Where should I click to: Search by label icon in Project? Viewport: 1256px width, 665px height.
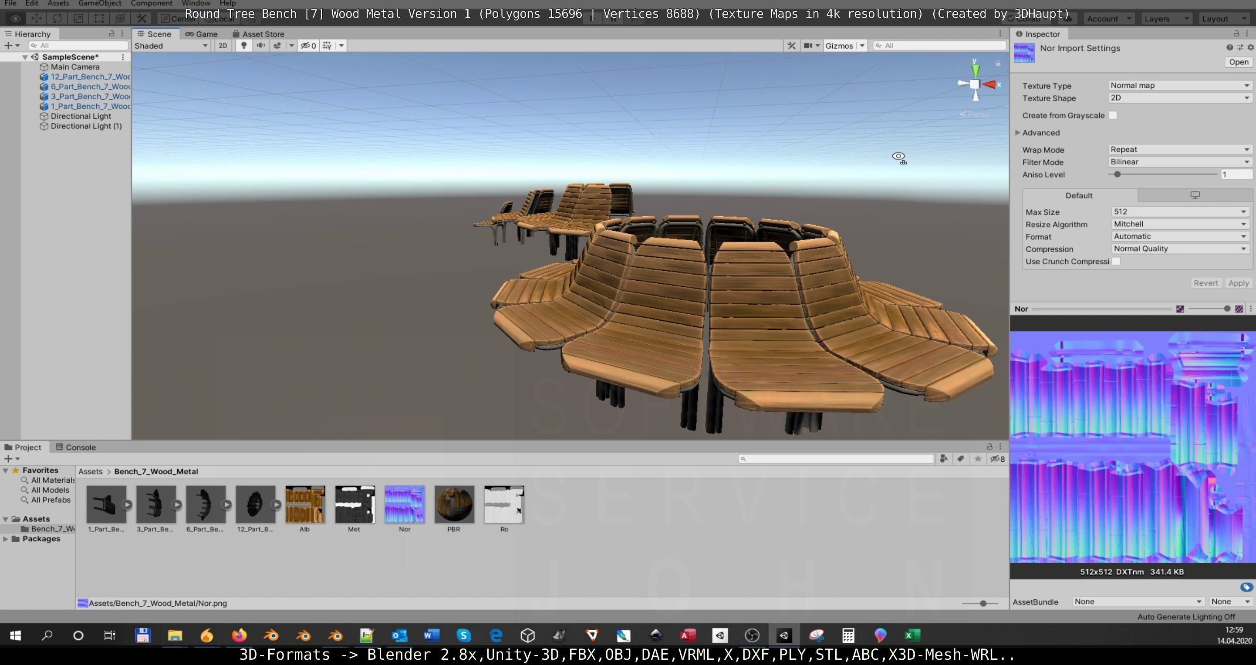tap(961, 459)
